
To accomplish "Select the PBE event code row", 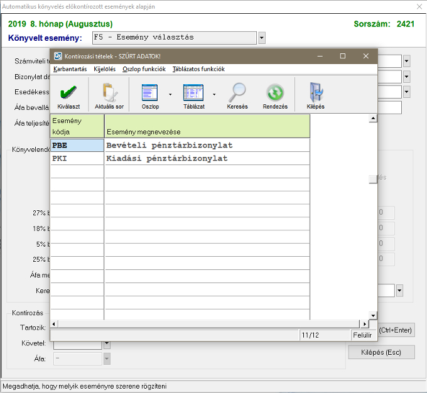I will (77, 145).
